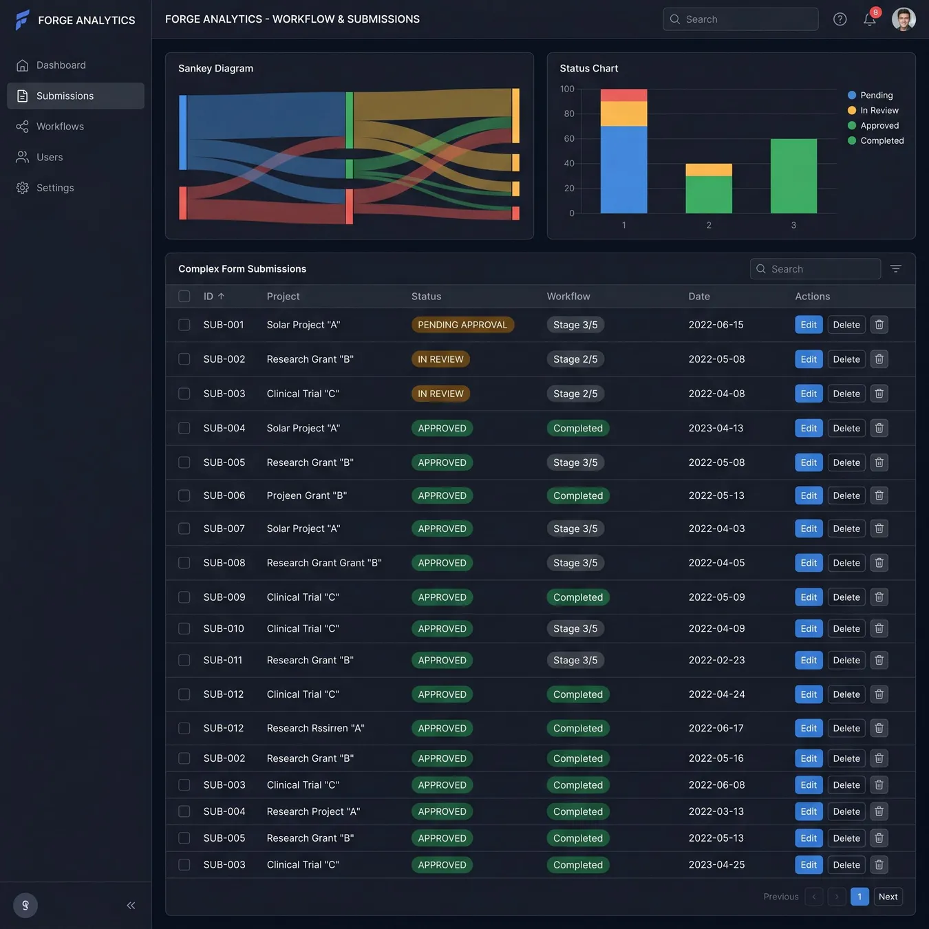
Task: Click the PENDING APPROVAL status badge
Action: click(462, 325)
